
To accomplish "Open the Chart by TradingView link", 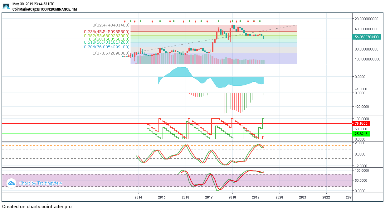I will tap(41, 183).
